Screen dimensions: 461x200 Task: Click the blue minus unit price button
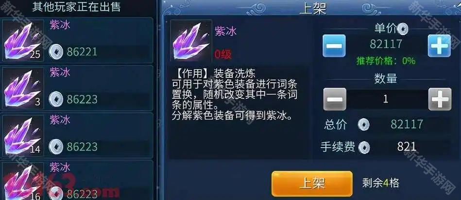[x=334, y=46]
